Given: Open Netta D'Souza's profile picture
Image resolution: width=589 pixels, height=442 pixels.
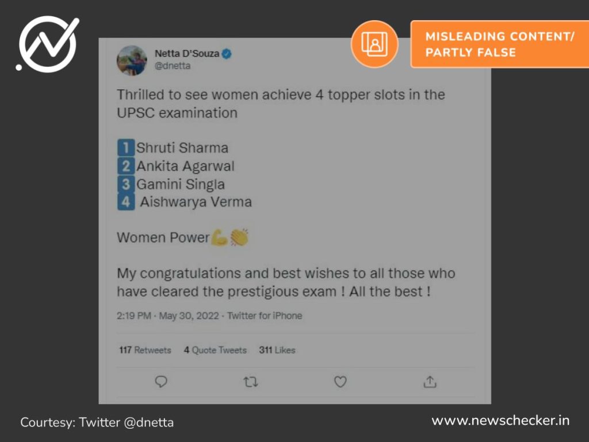Looking at the screenshot, I should point(132,60).
